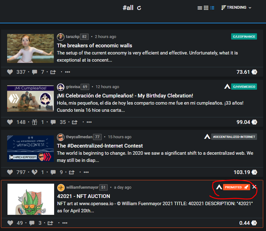
Task: Open more options for the tarazkp post
Action: coord(68,72)
